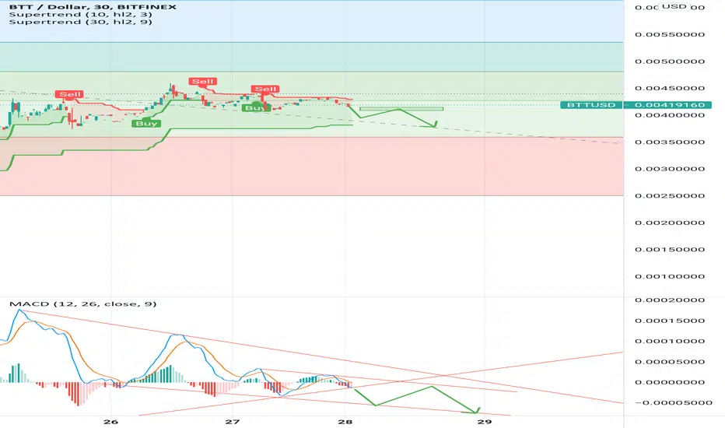
Task: Click the 0.00015000 MACD axis label
Action: pos(670,321)
